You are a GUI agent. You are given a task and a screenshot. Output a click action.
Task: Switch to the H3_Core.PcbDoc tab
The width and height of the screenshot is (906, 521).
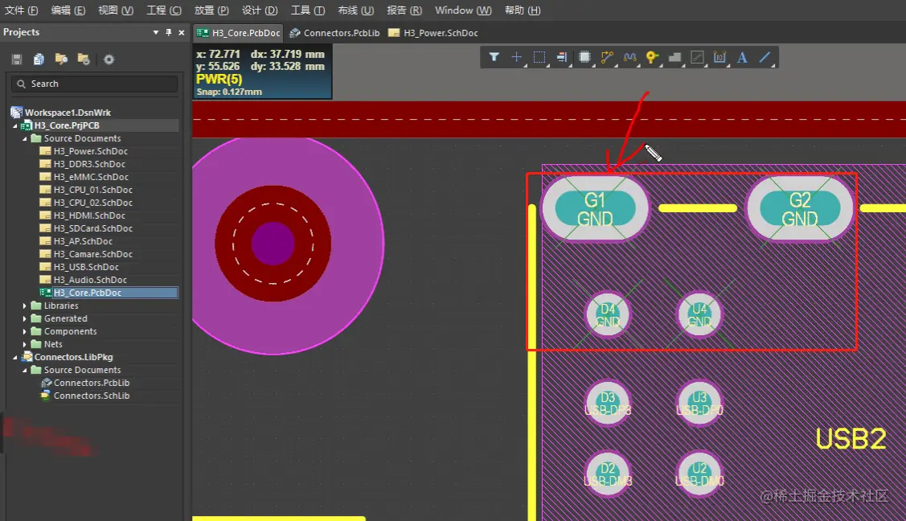[238, 33]
